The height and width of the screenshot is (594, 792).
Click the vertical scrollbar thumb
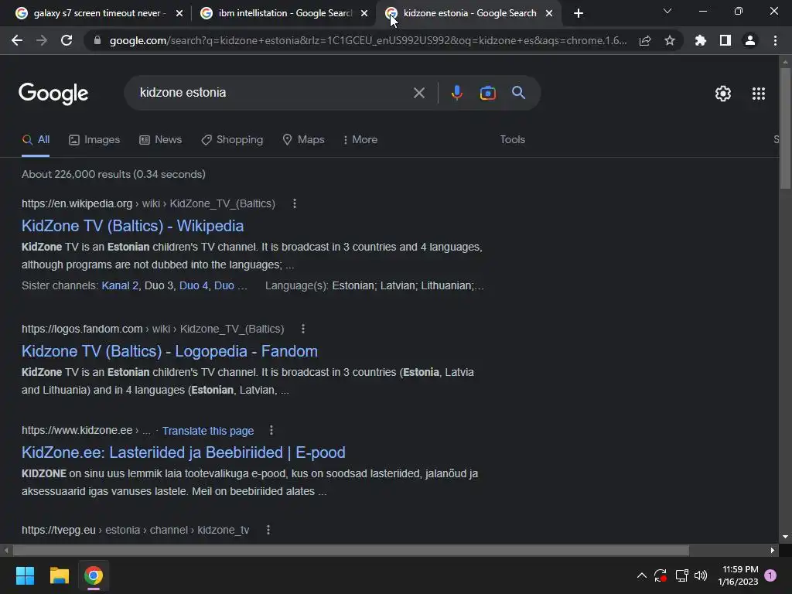785,128
